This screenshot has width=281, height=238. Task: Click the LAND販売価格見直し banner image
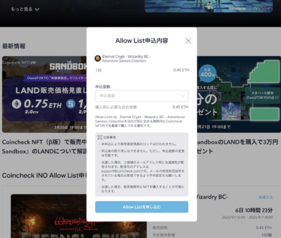(41, 94)
